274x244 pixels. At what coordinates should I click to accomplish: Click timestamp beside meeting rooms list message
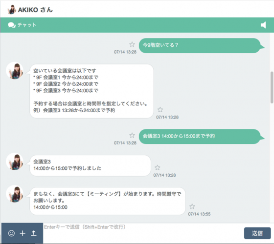coord(167,117)
